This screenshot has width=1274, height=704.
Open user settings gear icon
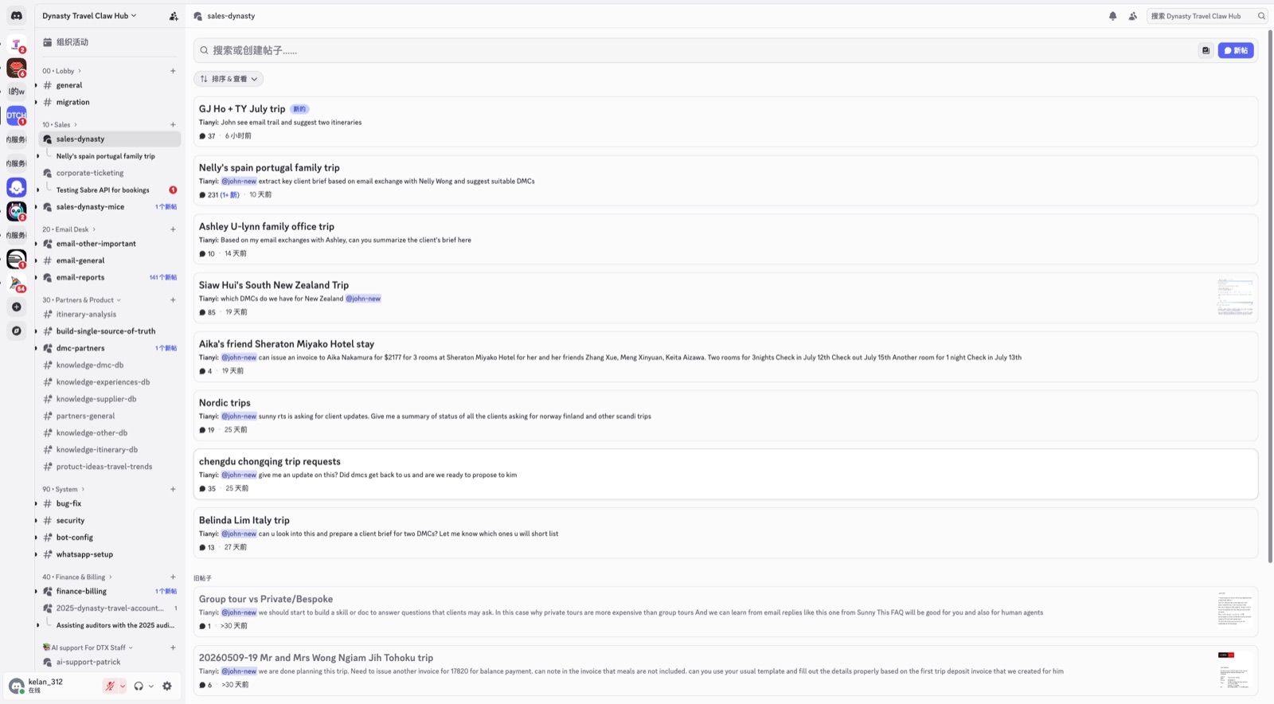coord(167,686)
